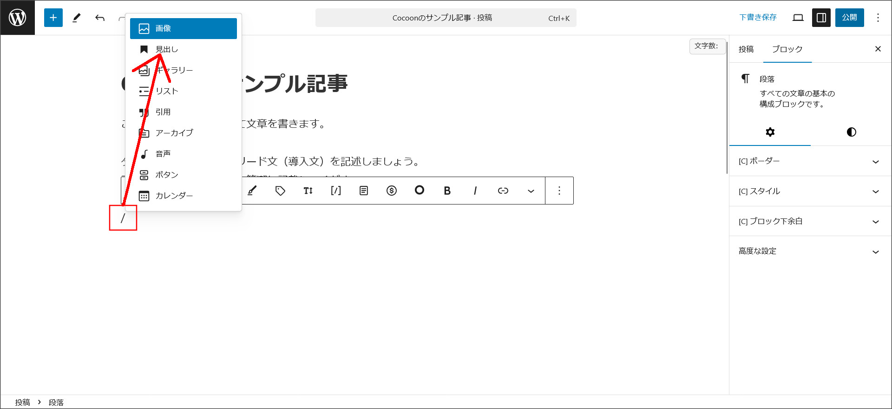Toggle bold formatting
The width and height of the screenshot is (892, 409).
click(447, 191)
